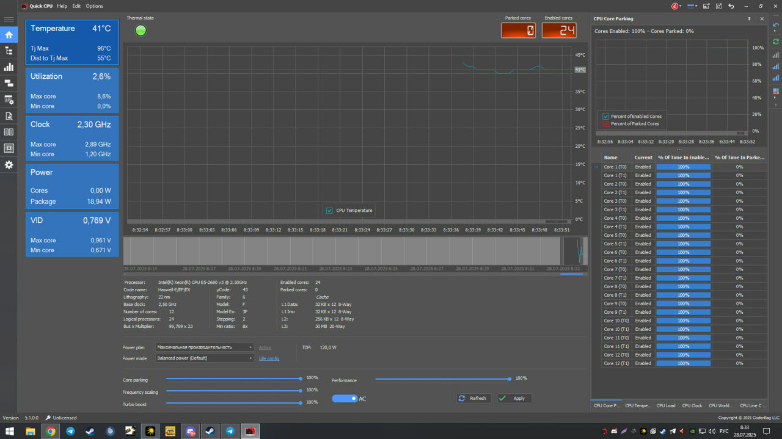
Task: Toggle the CPU Temperature chart checkbox
Action: pyautogui.click(x=329, y=210)
